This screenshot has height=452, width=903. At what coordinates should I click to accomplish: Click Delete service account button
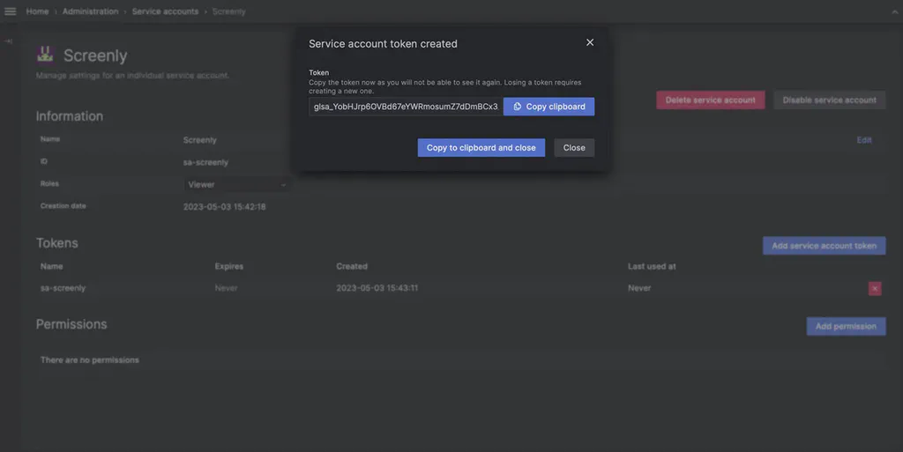pyautogui.click(x=711, y=100)
